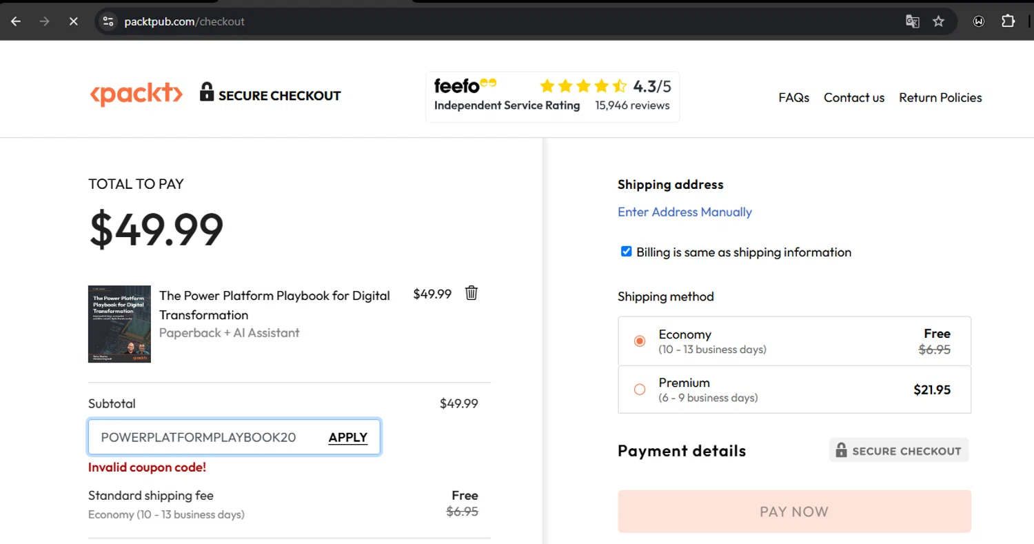Click the Payment details heading

click(x=682, y=451)
